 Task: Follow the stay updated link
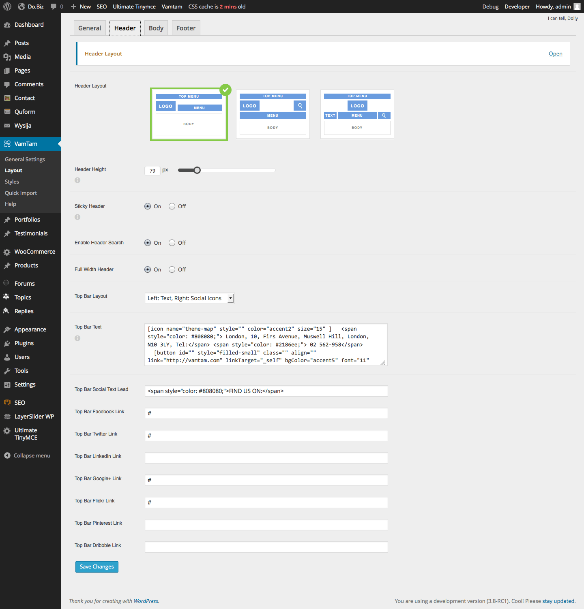click(x=558, y=601)
